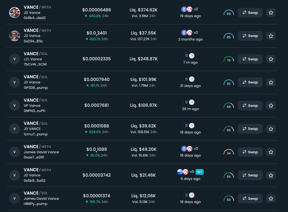
Task: Click V placeholder avatar for 1cmuT...pump
Action: tap(15, 129)
